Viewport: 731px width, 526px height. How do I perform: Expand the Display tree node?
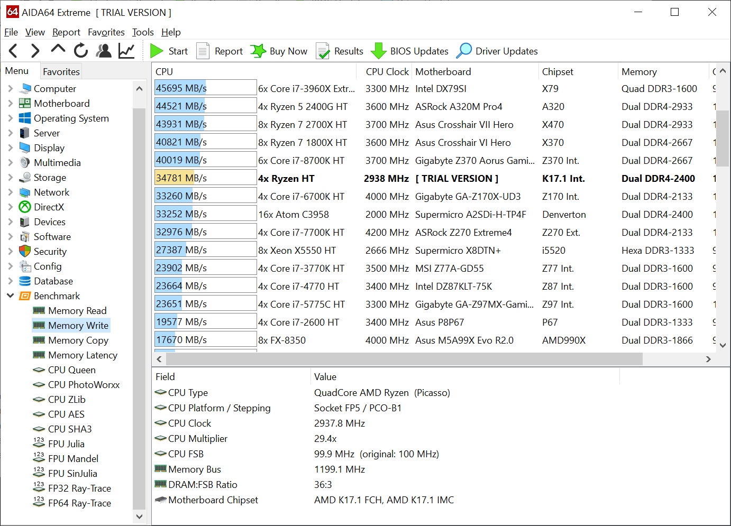[x=10, y=148]
